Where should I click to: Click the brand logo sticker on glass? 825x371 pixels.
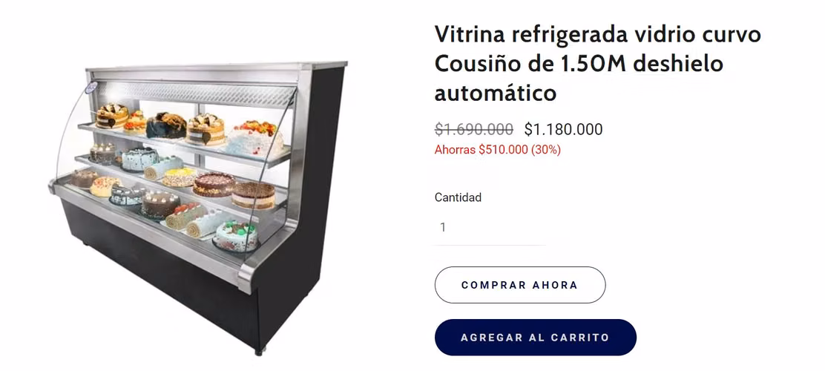[x=91, y=88]
